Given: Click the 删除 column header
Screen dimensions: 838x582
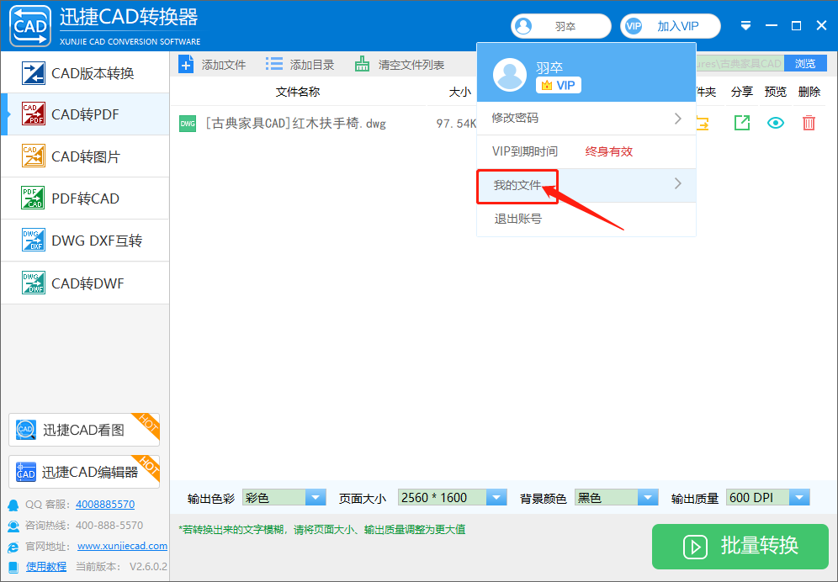Looking at the screenshot, I should [809, 92].
